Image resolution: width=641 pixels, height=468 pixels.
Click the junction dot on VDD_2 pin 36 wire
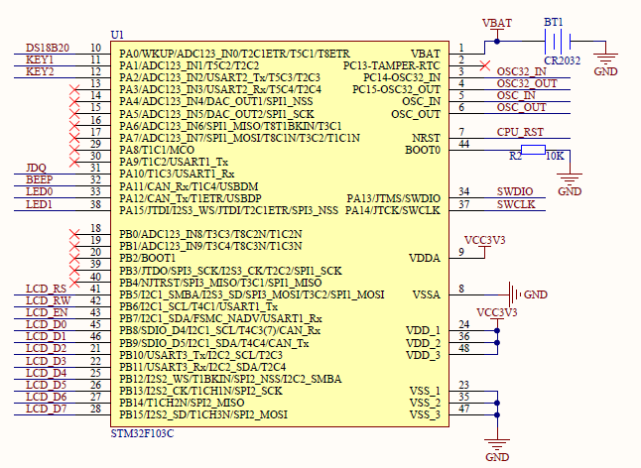point(497,343)
